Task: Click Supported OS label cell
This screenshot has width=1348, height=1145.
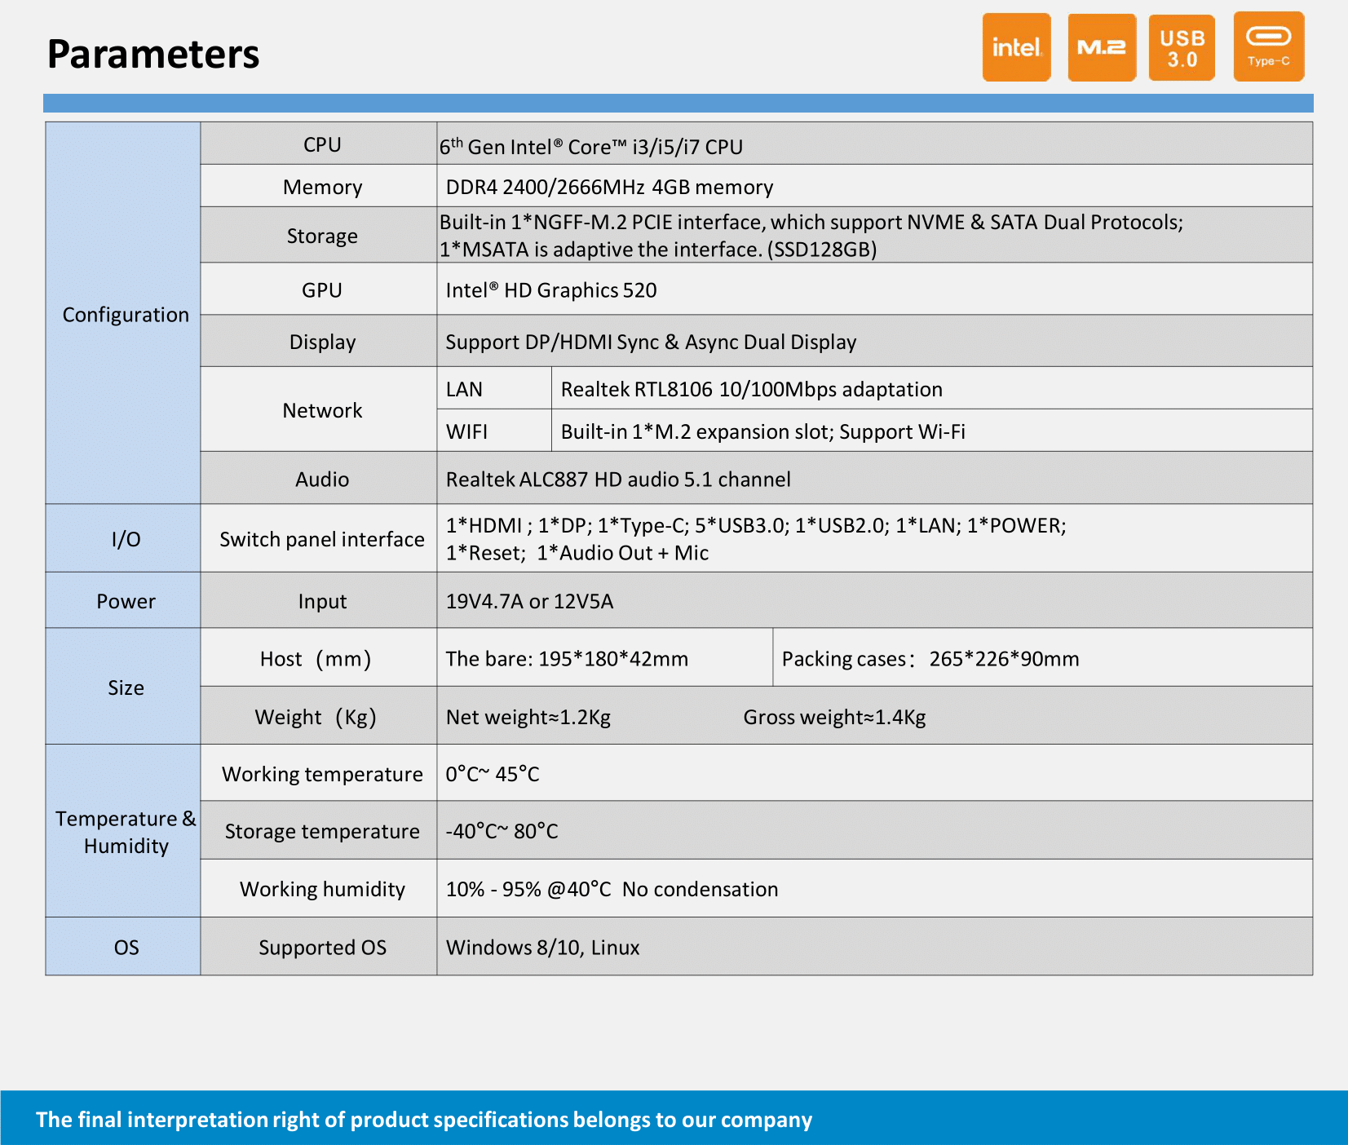Action: (319, 946)
